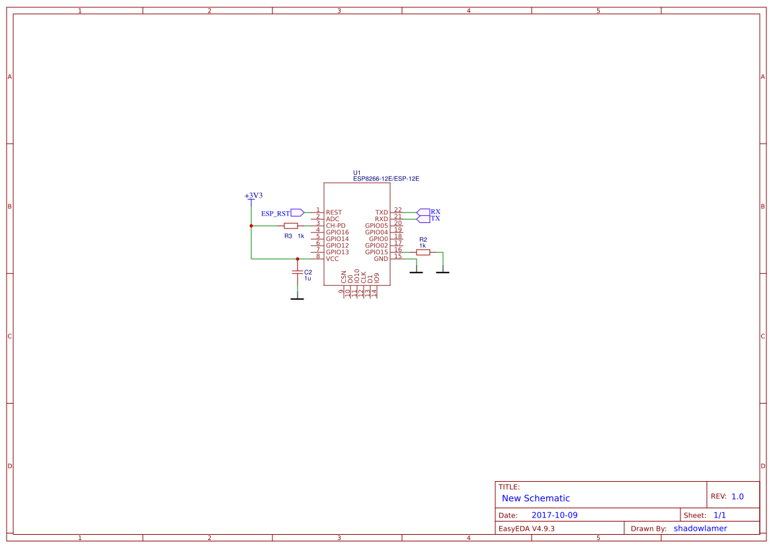Click the shadowlamer author name

click(700, 528)
